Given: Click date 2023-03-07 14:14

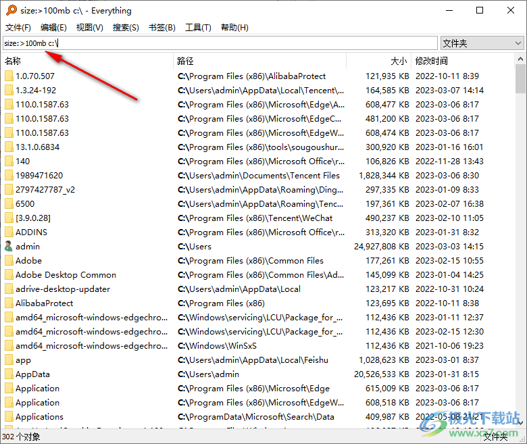Looking at the screenshot, I should [449, 91].
